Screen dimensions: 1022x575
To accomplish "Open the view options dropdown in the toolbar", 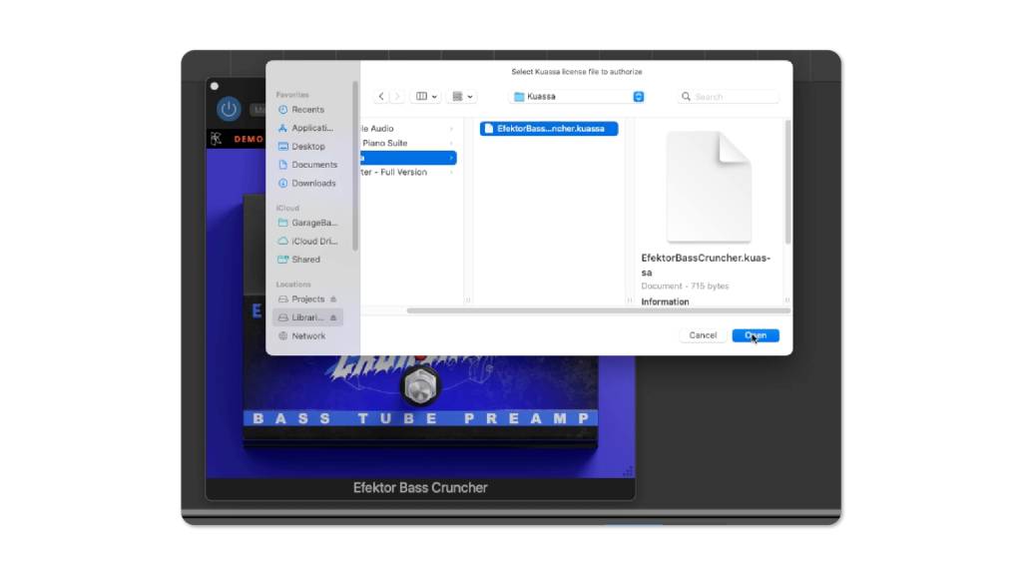I will pos(425,96).
